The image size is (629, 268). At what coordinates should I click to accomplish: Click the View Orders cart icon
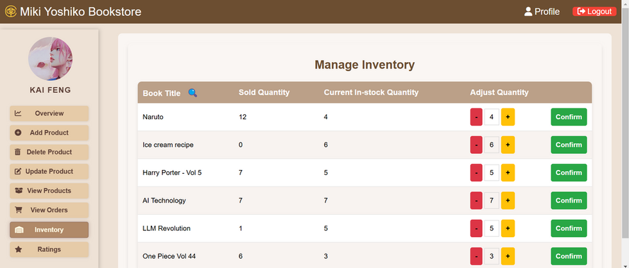(x=18, y=210)
